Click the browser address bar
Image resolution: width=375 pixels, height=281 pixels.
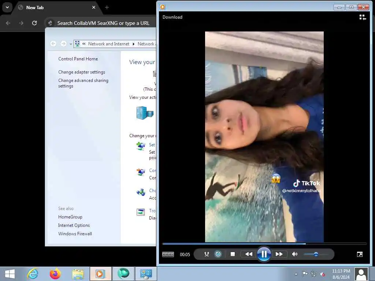(x=103, y=23)
